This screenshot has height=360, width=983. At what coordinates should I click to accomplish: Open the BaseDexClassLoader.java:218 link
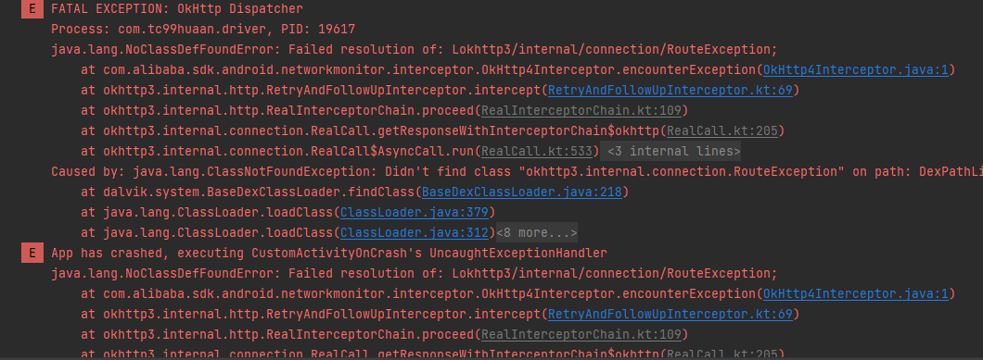521,192
